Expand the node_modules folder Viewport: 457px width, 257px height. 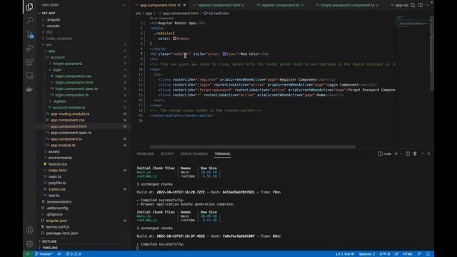point(59,38)
